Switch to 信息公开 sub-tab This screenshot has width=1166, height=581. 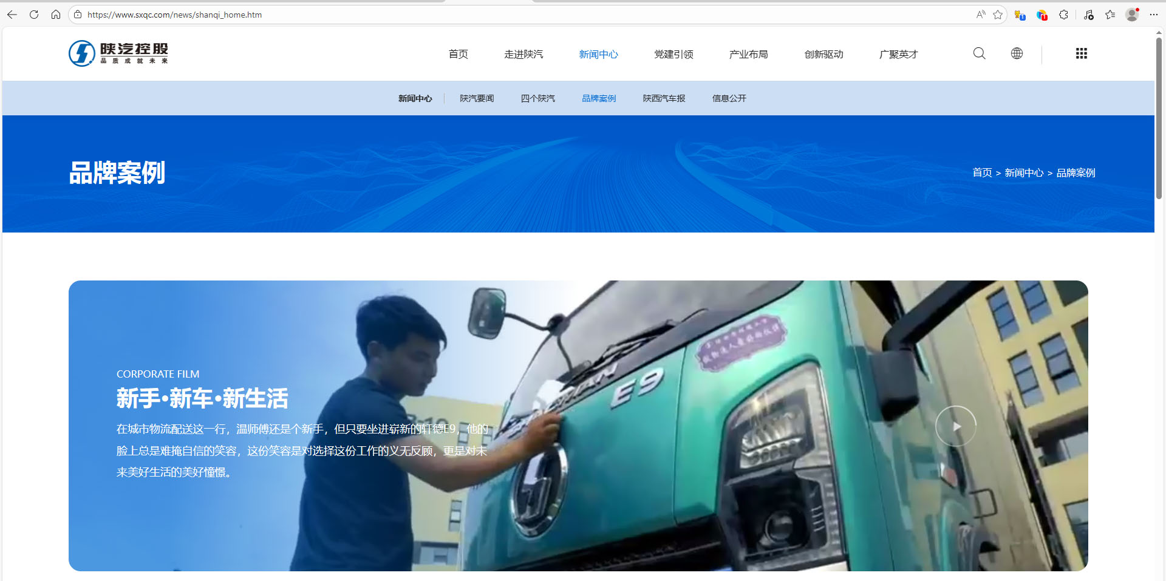[729, 98]
